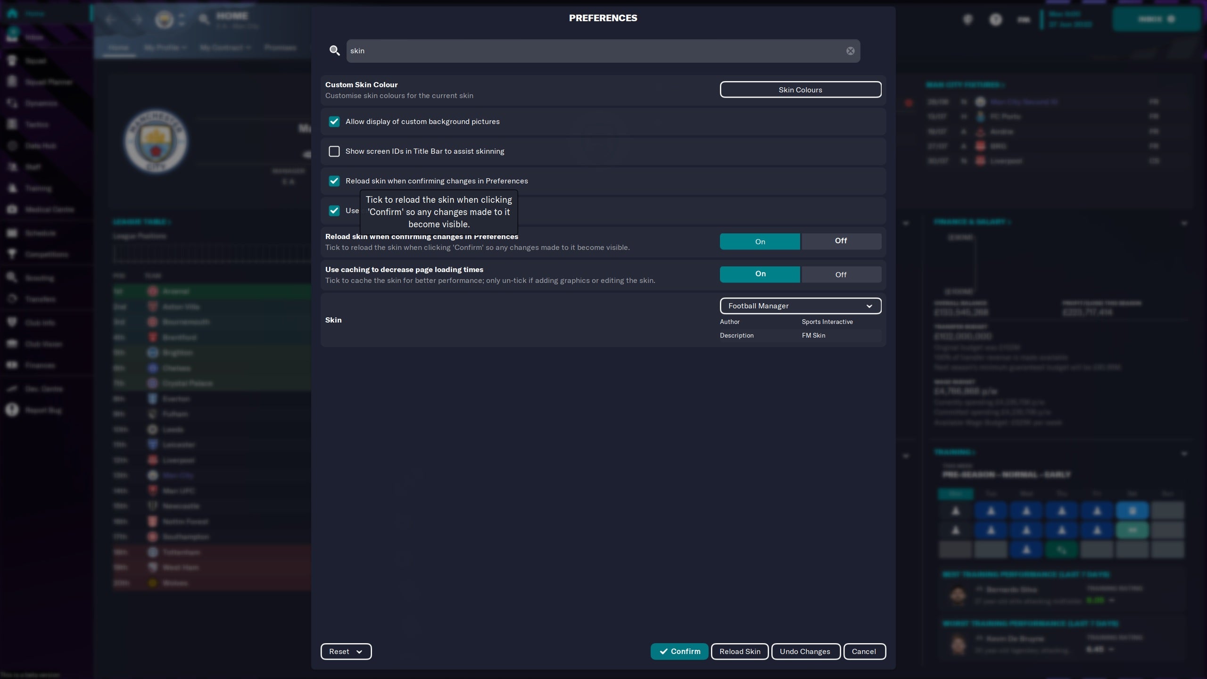Viewport: 1207px width, 679px height.
Task: Open the Skin Colours customizer
Action: (800, 90)
